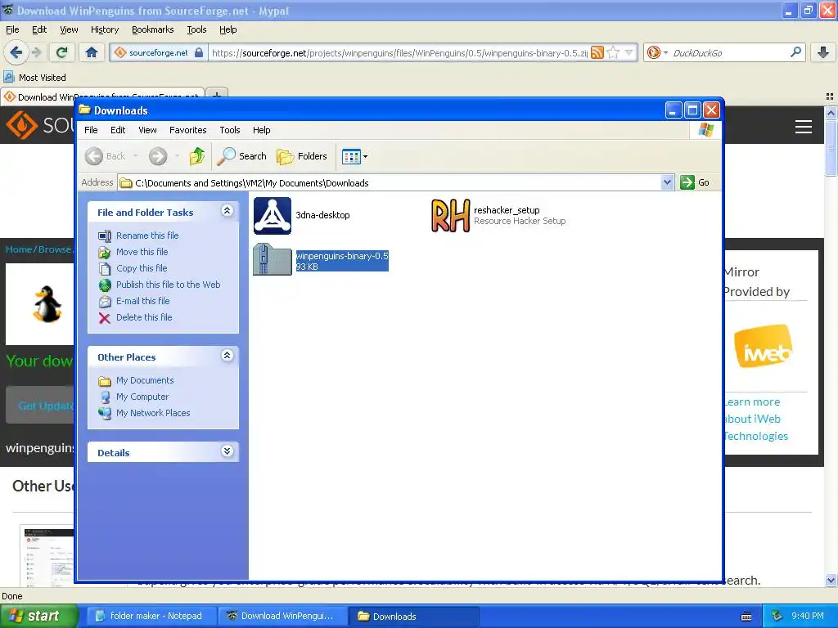
Task: Switch to Download WinPenguins taskbar item
Action: [282, 616]
